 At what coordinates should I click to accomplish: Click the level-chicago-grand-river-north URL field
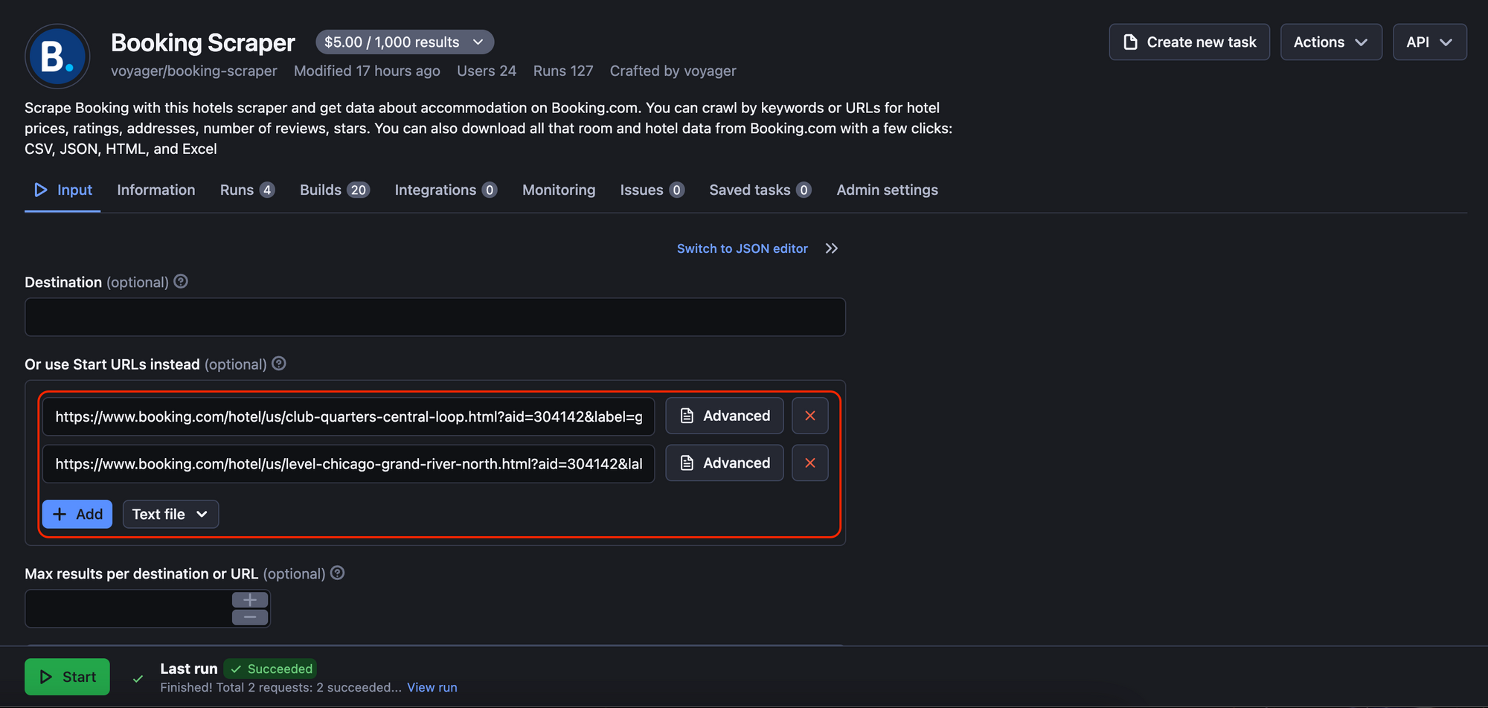pos(349,464)
